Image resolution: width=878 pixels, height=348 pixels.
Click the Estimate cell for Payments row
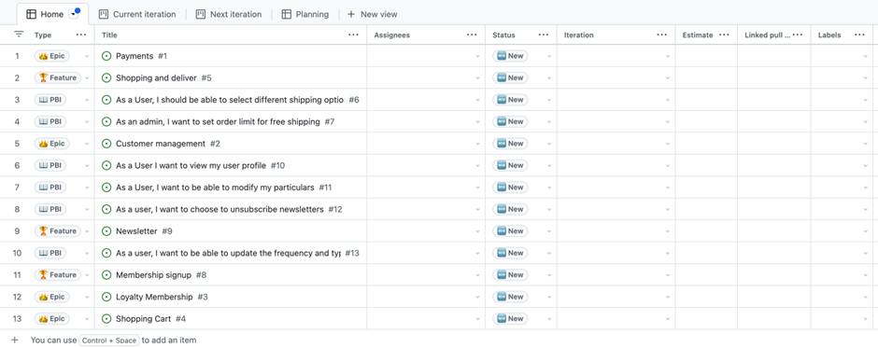pyautogui.click(x=706, y=56)
